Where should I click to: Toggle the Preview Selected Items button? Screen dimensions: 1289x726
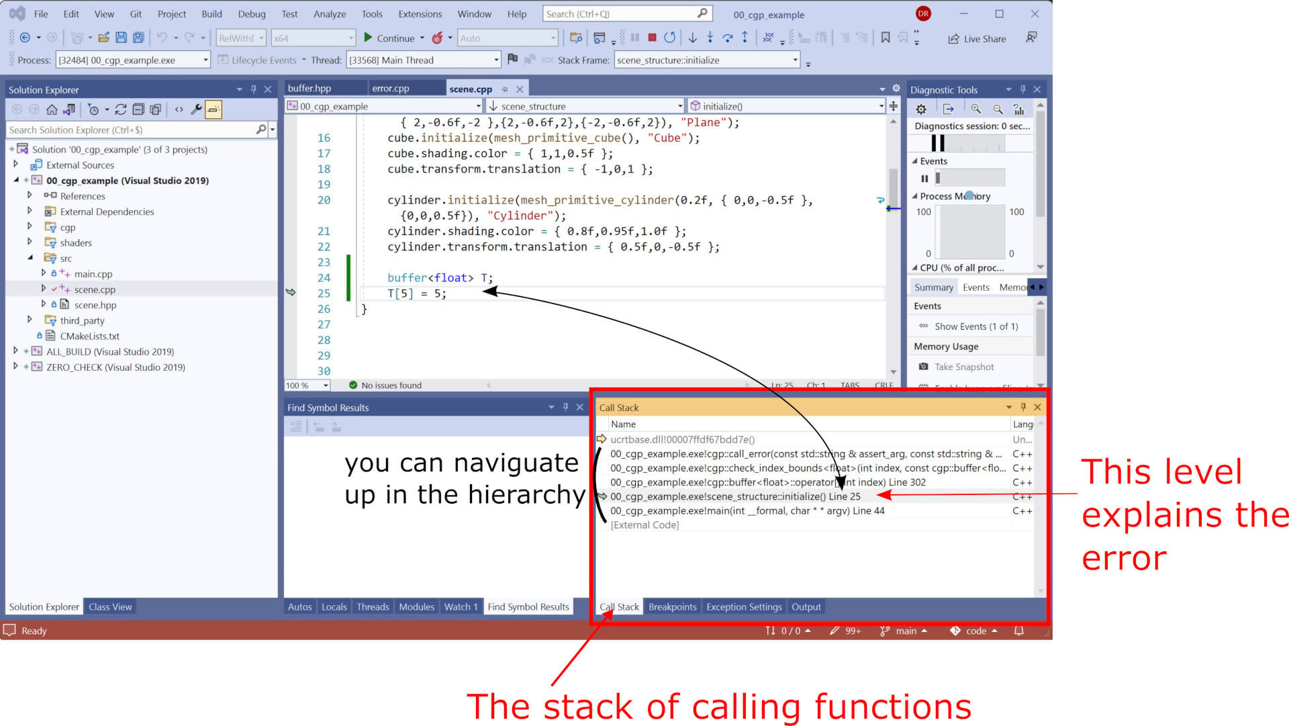click(x=213, y=109)
